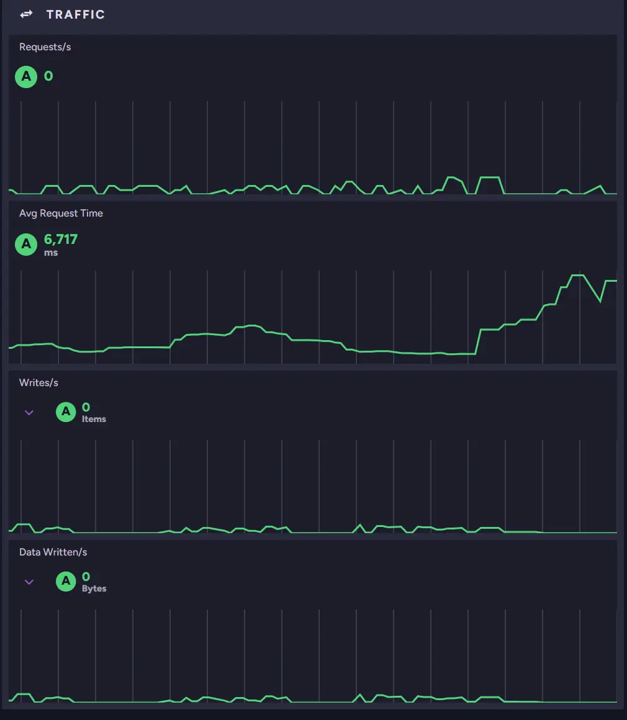Click the 6,717 ms request time value
The image size is (627, 720).
(x=61, y=240)
